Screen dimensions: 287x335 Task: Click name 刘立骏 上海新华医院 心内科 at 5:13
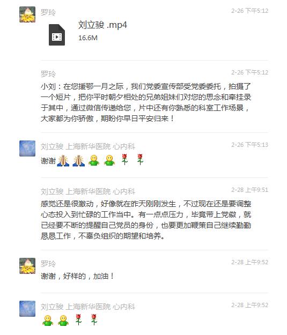click(x=88, y=146)
